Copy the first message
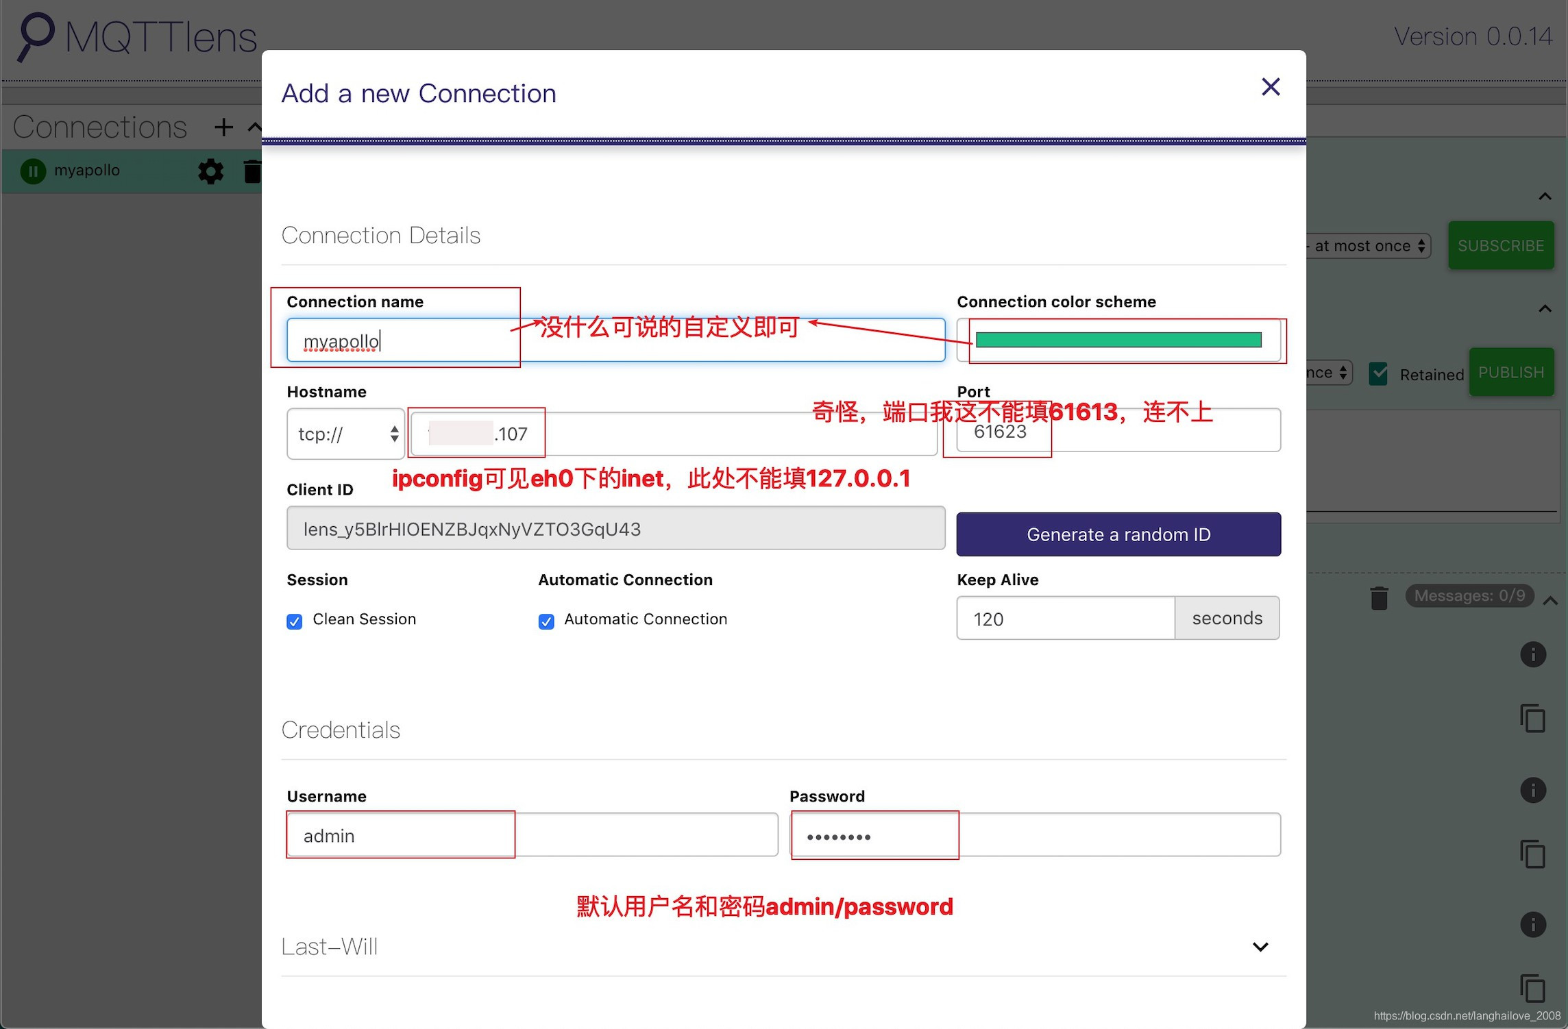 point(1533,719)
